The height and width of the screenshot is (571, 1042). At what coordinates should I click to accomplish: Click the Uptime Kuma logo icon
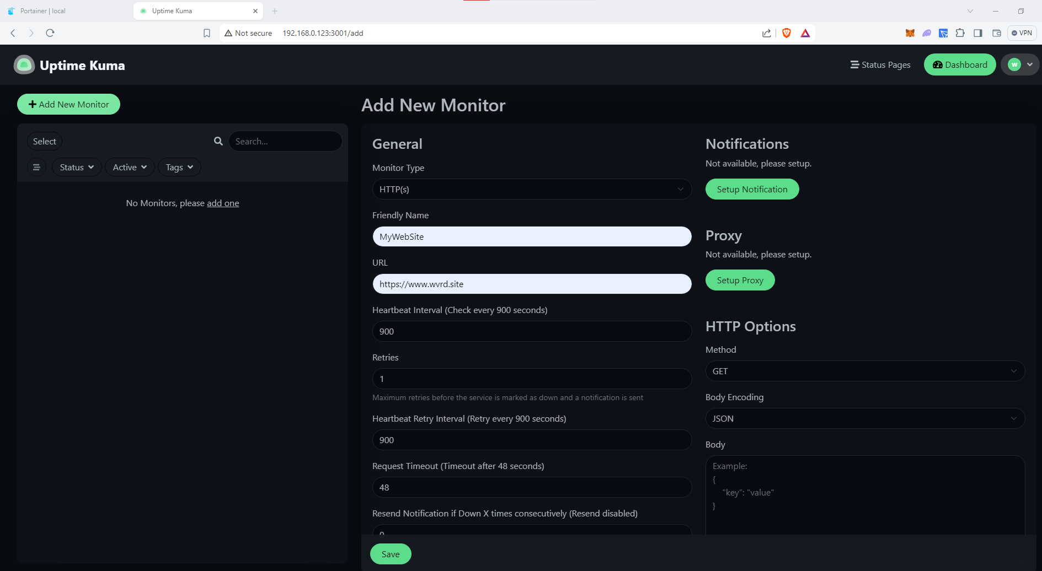coord(24,65)
